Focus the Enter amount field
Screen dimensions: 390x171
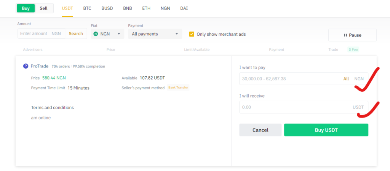tap(41, 33)
